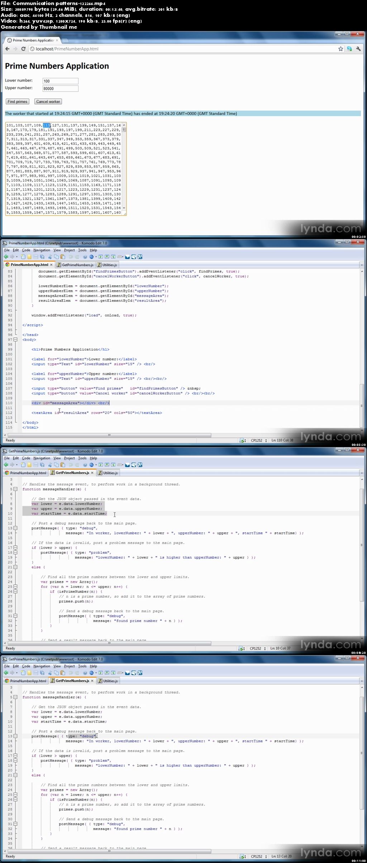Open tab list dropdown arrow in Komodo window Ln 110
This screenshot has height=863, width=367.
(x=362, y=265)
